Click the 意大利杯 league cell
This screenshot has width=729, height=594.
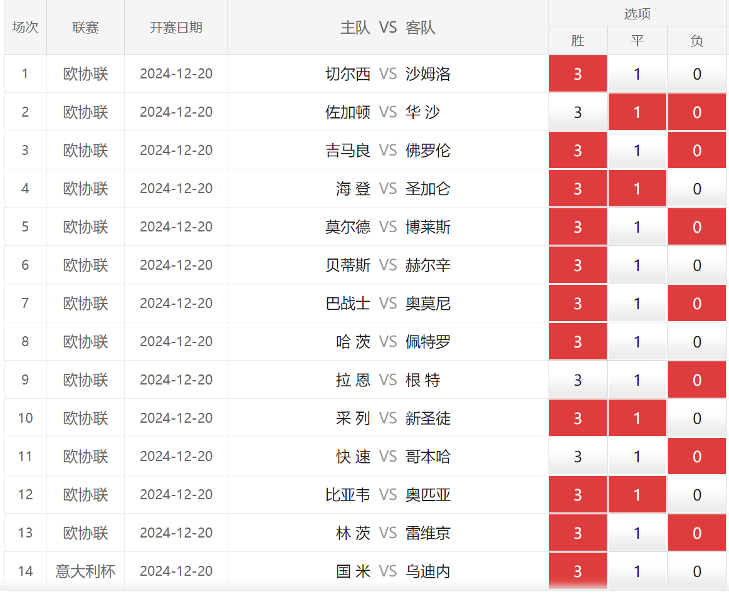(85, 571)
